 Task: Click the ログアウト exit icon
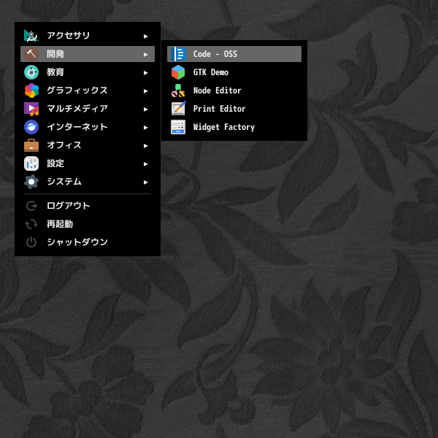(x=31, y=206)
